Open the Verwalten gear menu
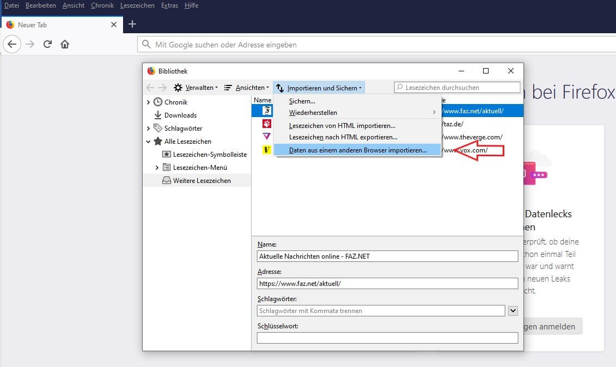616x367 pixels. tap(196, 88)
